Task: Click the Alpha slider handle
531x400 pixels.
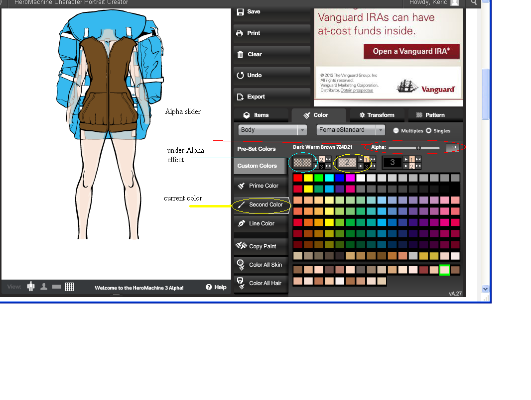Action: (x=418, y=148)
